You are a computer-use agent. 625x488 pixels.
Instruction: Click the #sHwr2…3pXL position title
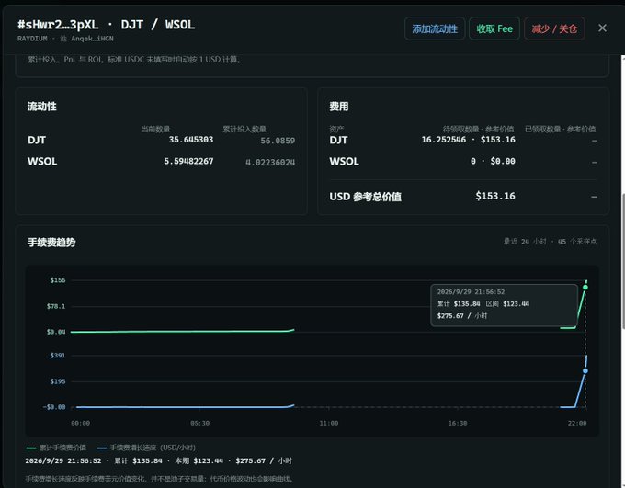click(x=58, y=25)
